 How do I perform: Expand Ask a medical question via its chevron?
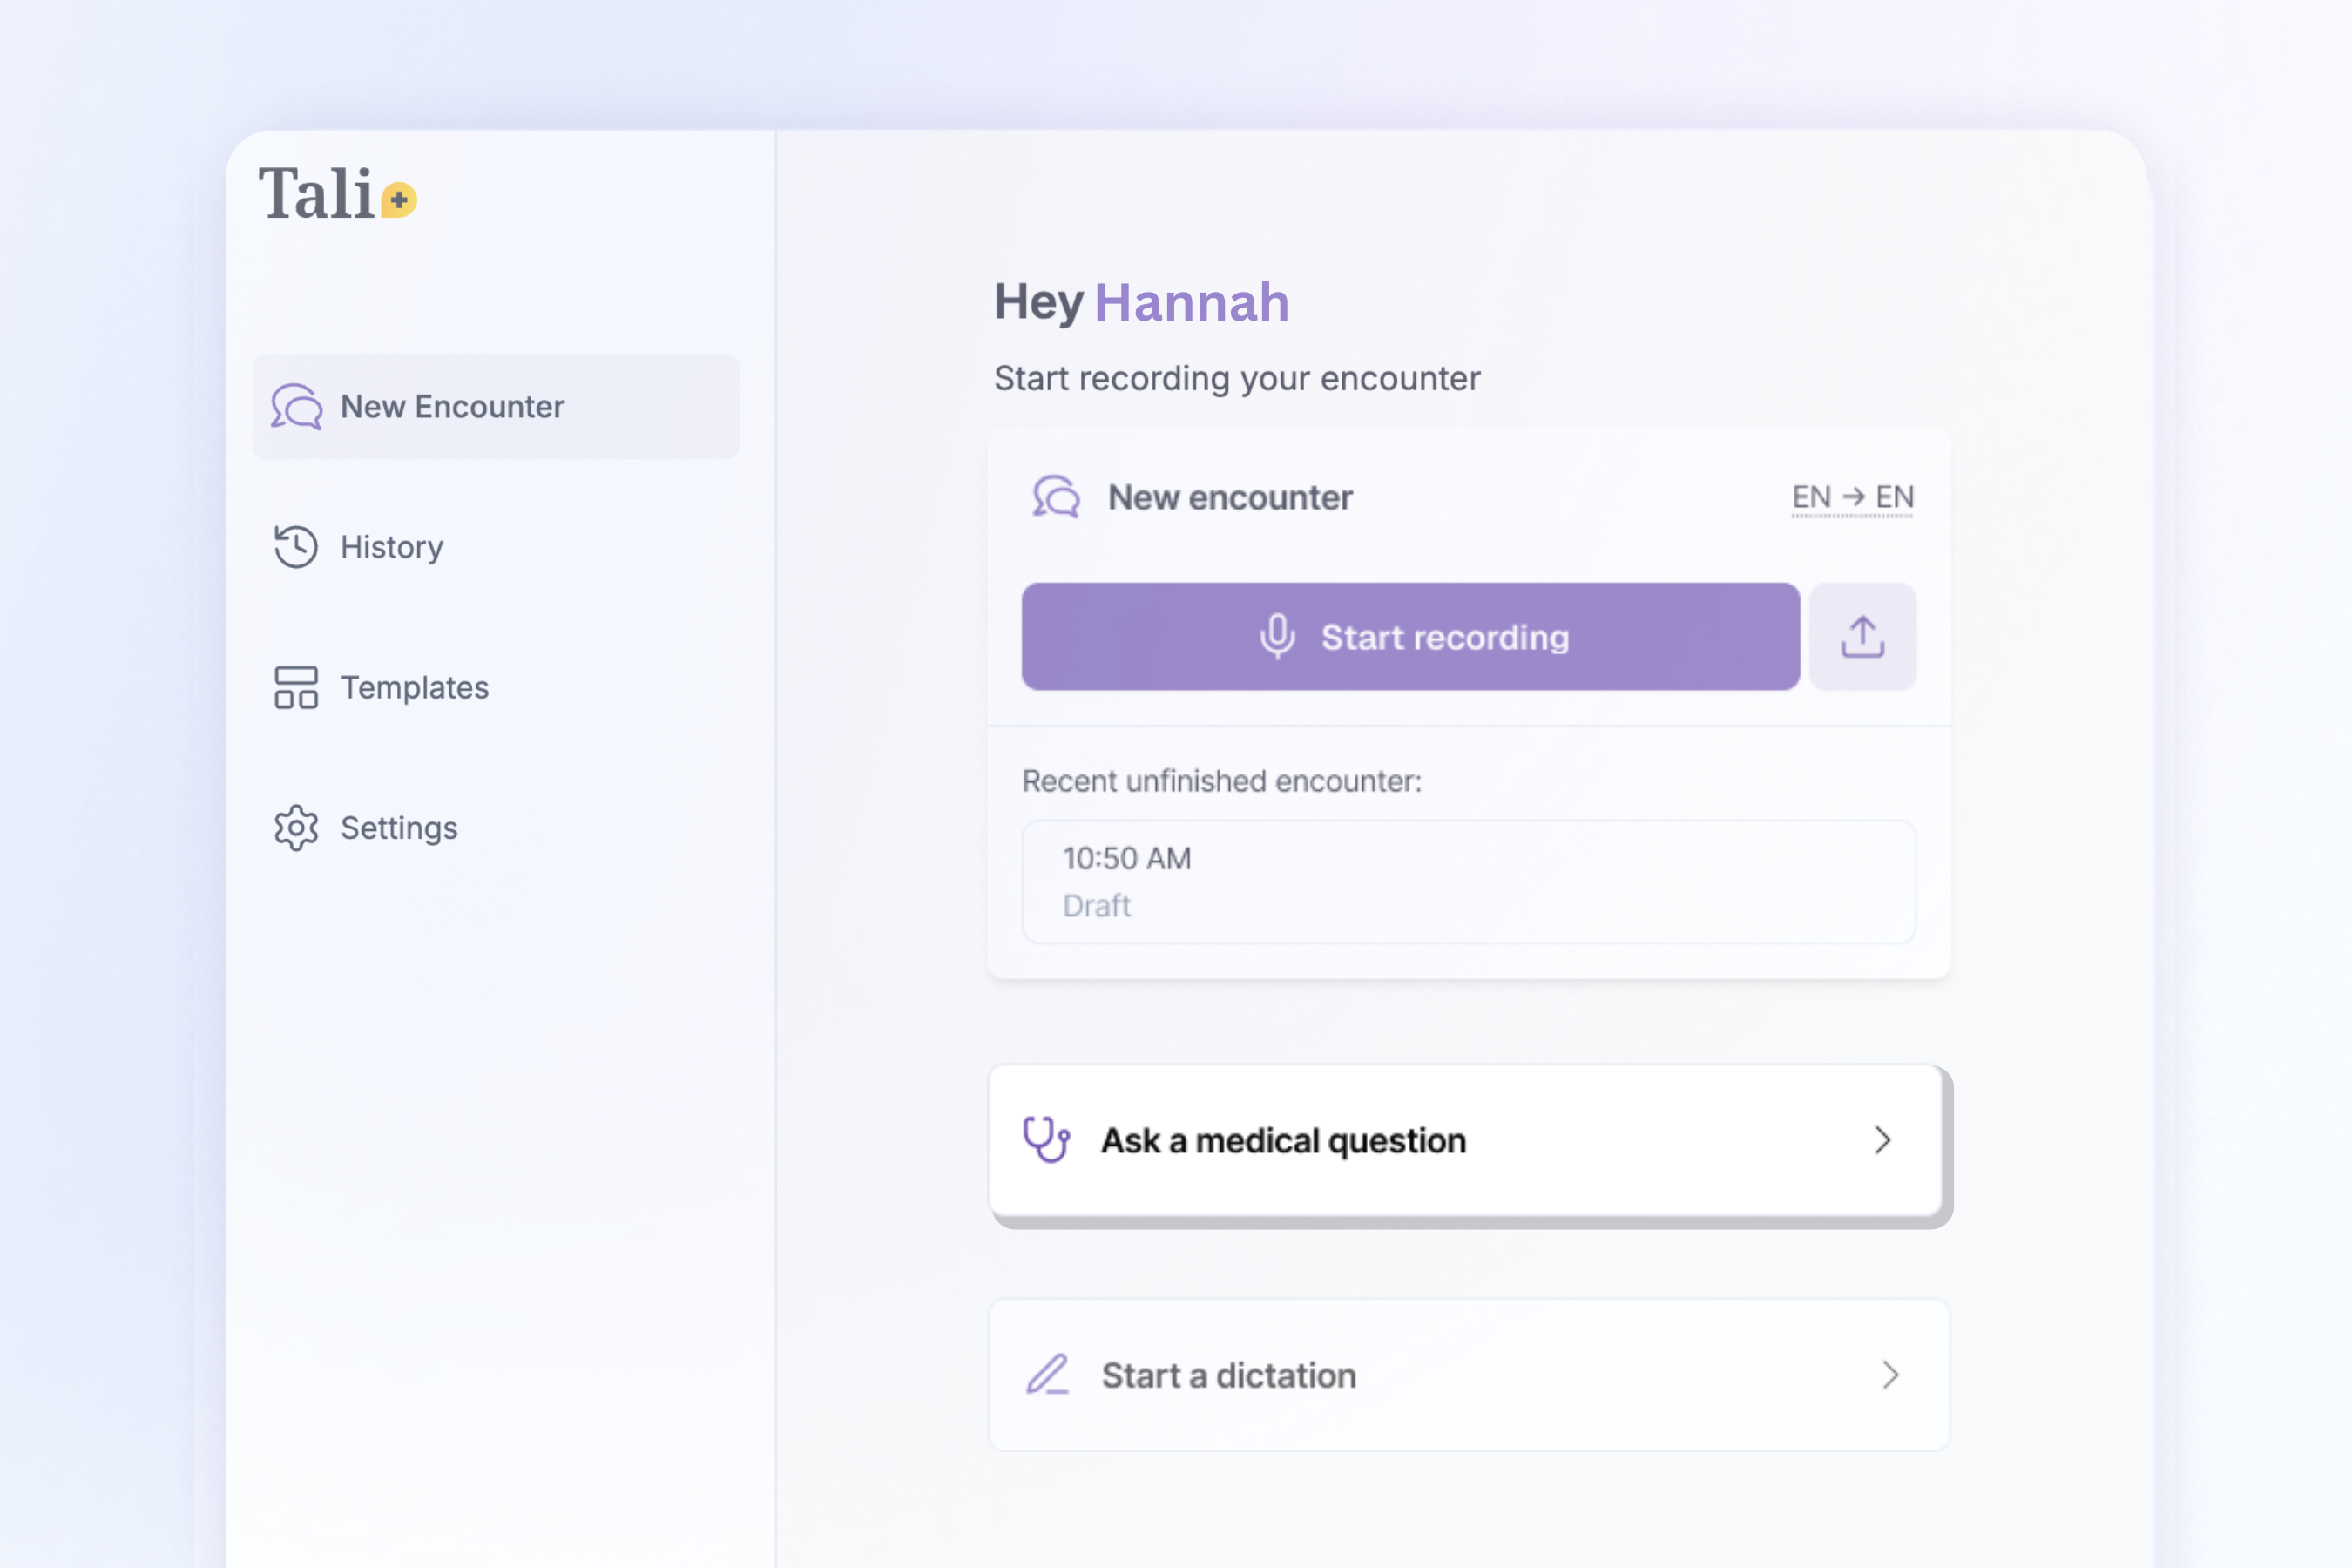pyautogui.click(x=1883, y=1140)
